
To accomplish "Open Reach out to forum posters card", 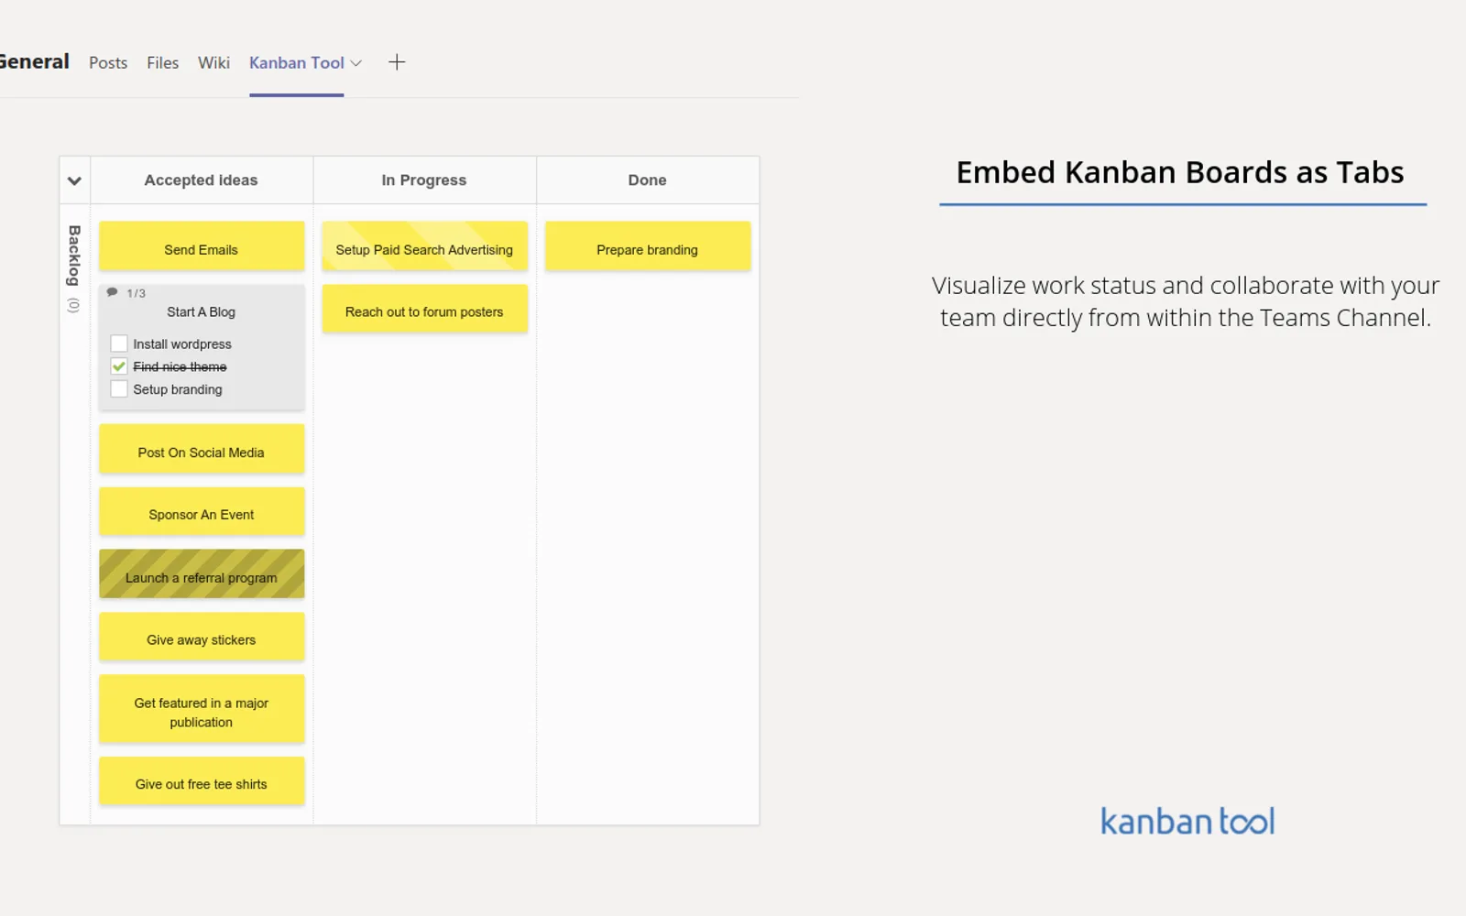I will click(424, 308).
